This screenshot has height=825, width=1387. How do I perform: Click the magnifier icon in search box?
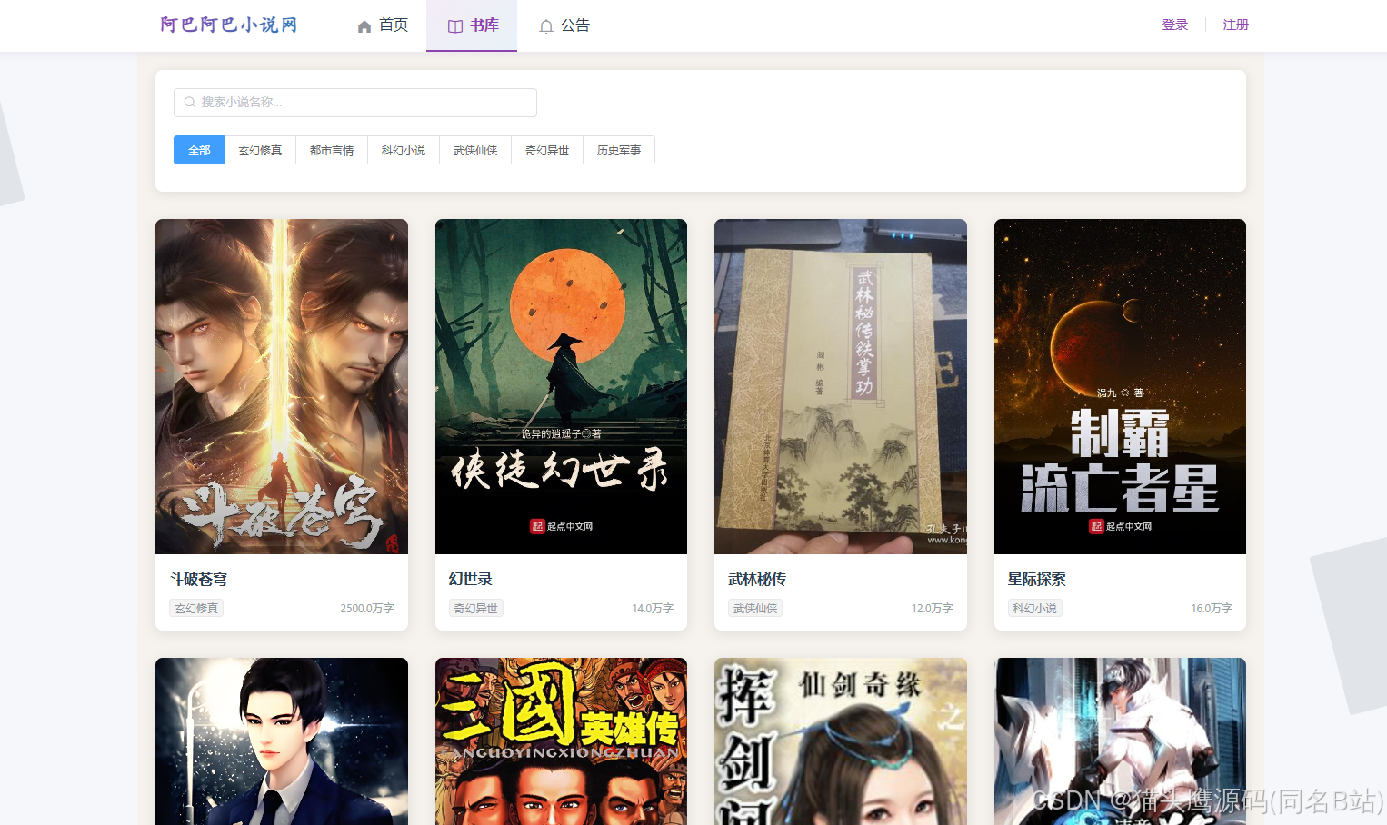click(190, 102)
